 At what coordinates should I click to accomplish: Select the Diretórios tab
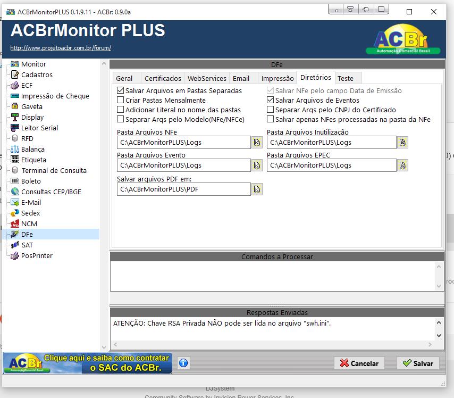316,77
